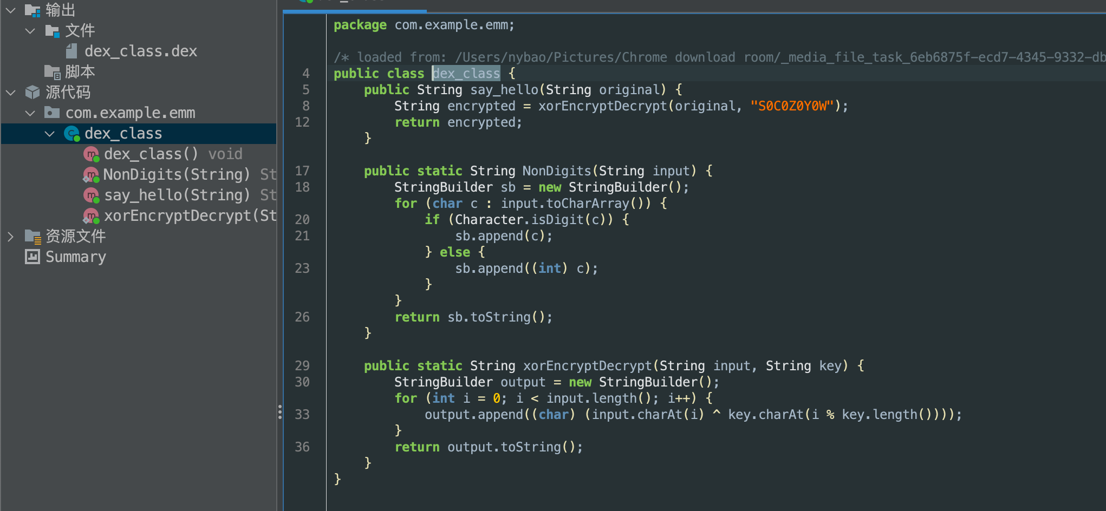
Task: Click the NonDigits method declaration in code
Action: click(x=557, y=171)
